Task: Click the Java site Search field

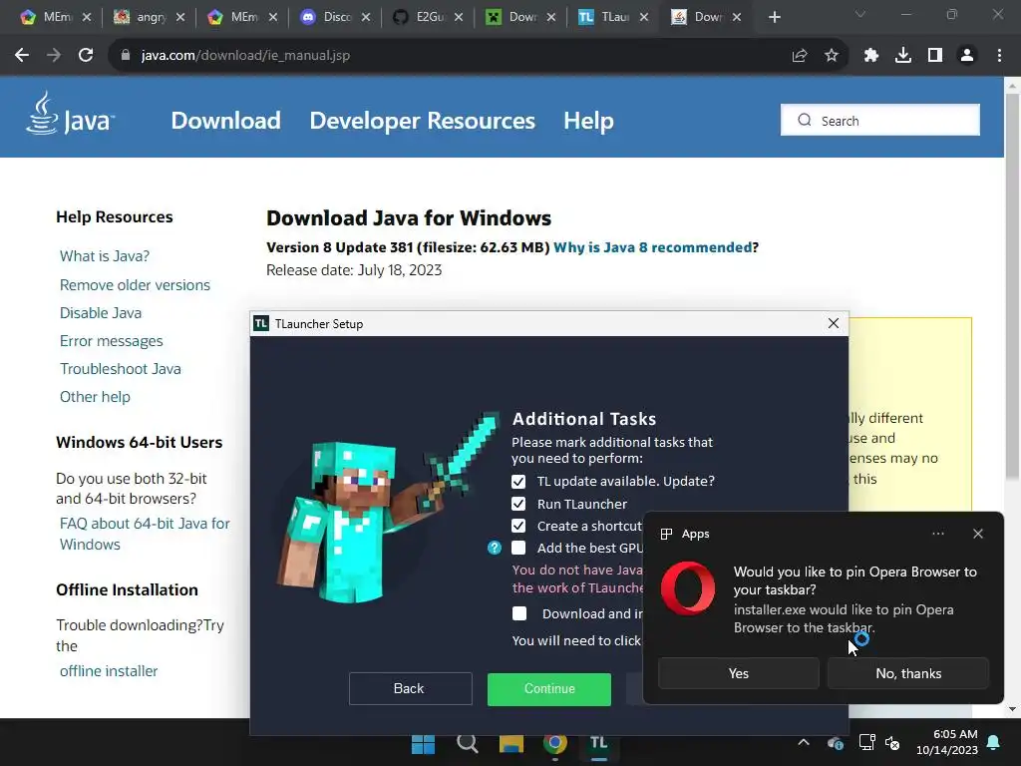Action: pos(879,121)
